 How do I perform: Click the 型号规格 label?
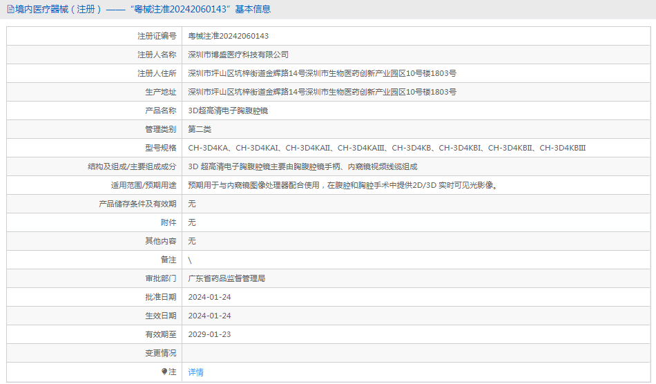161,148
